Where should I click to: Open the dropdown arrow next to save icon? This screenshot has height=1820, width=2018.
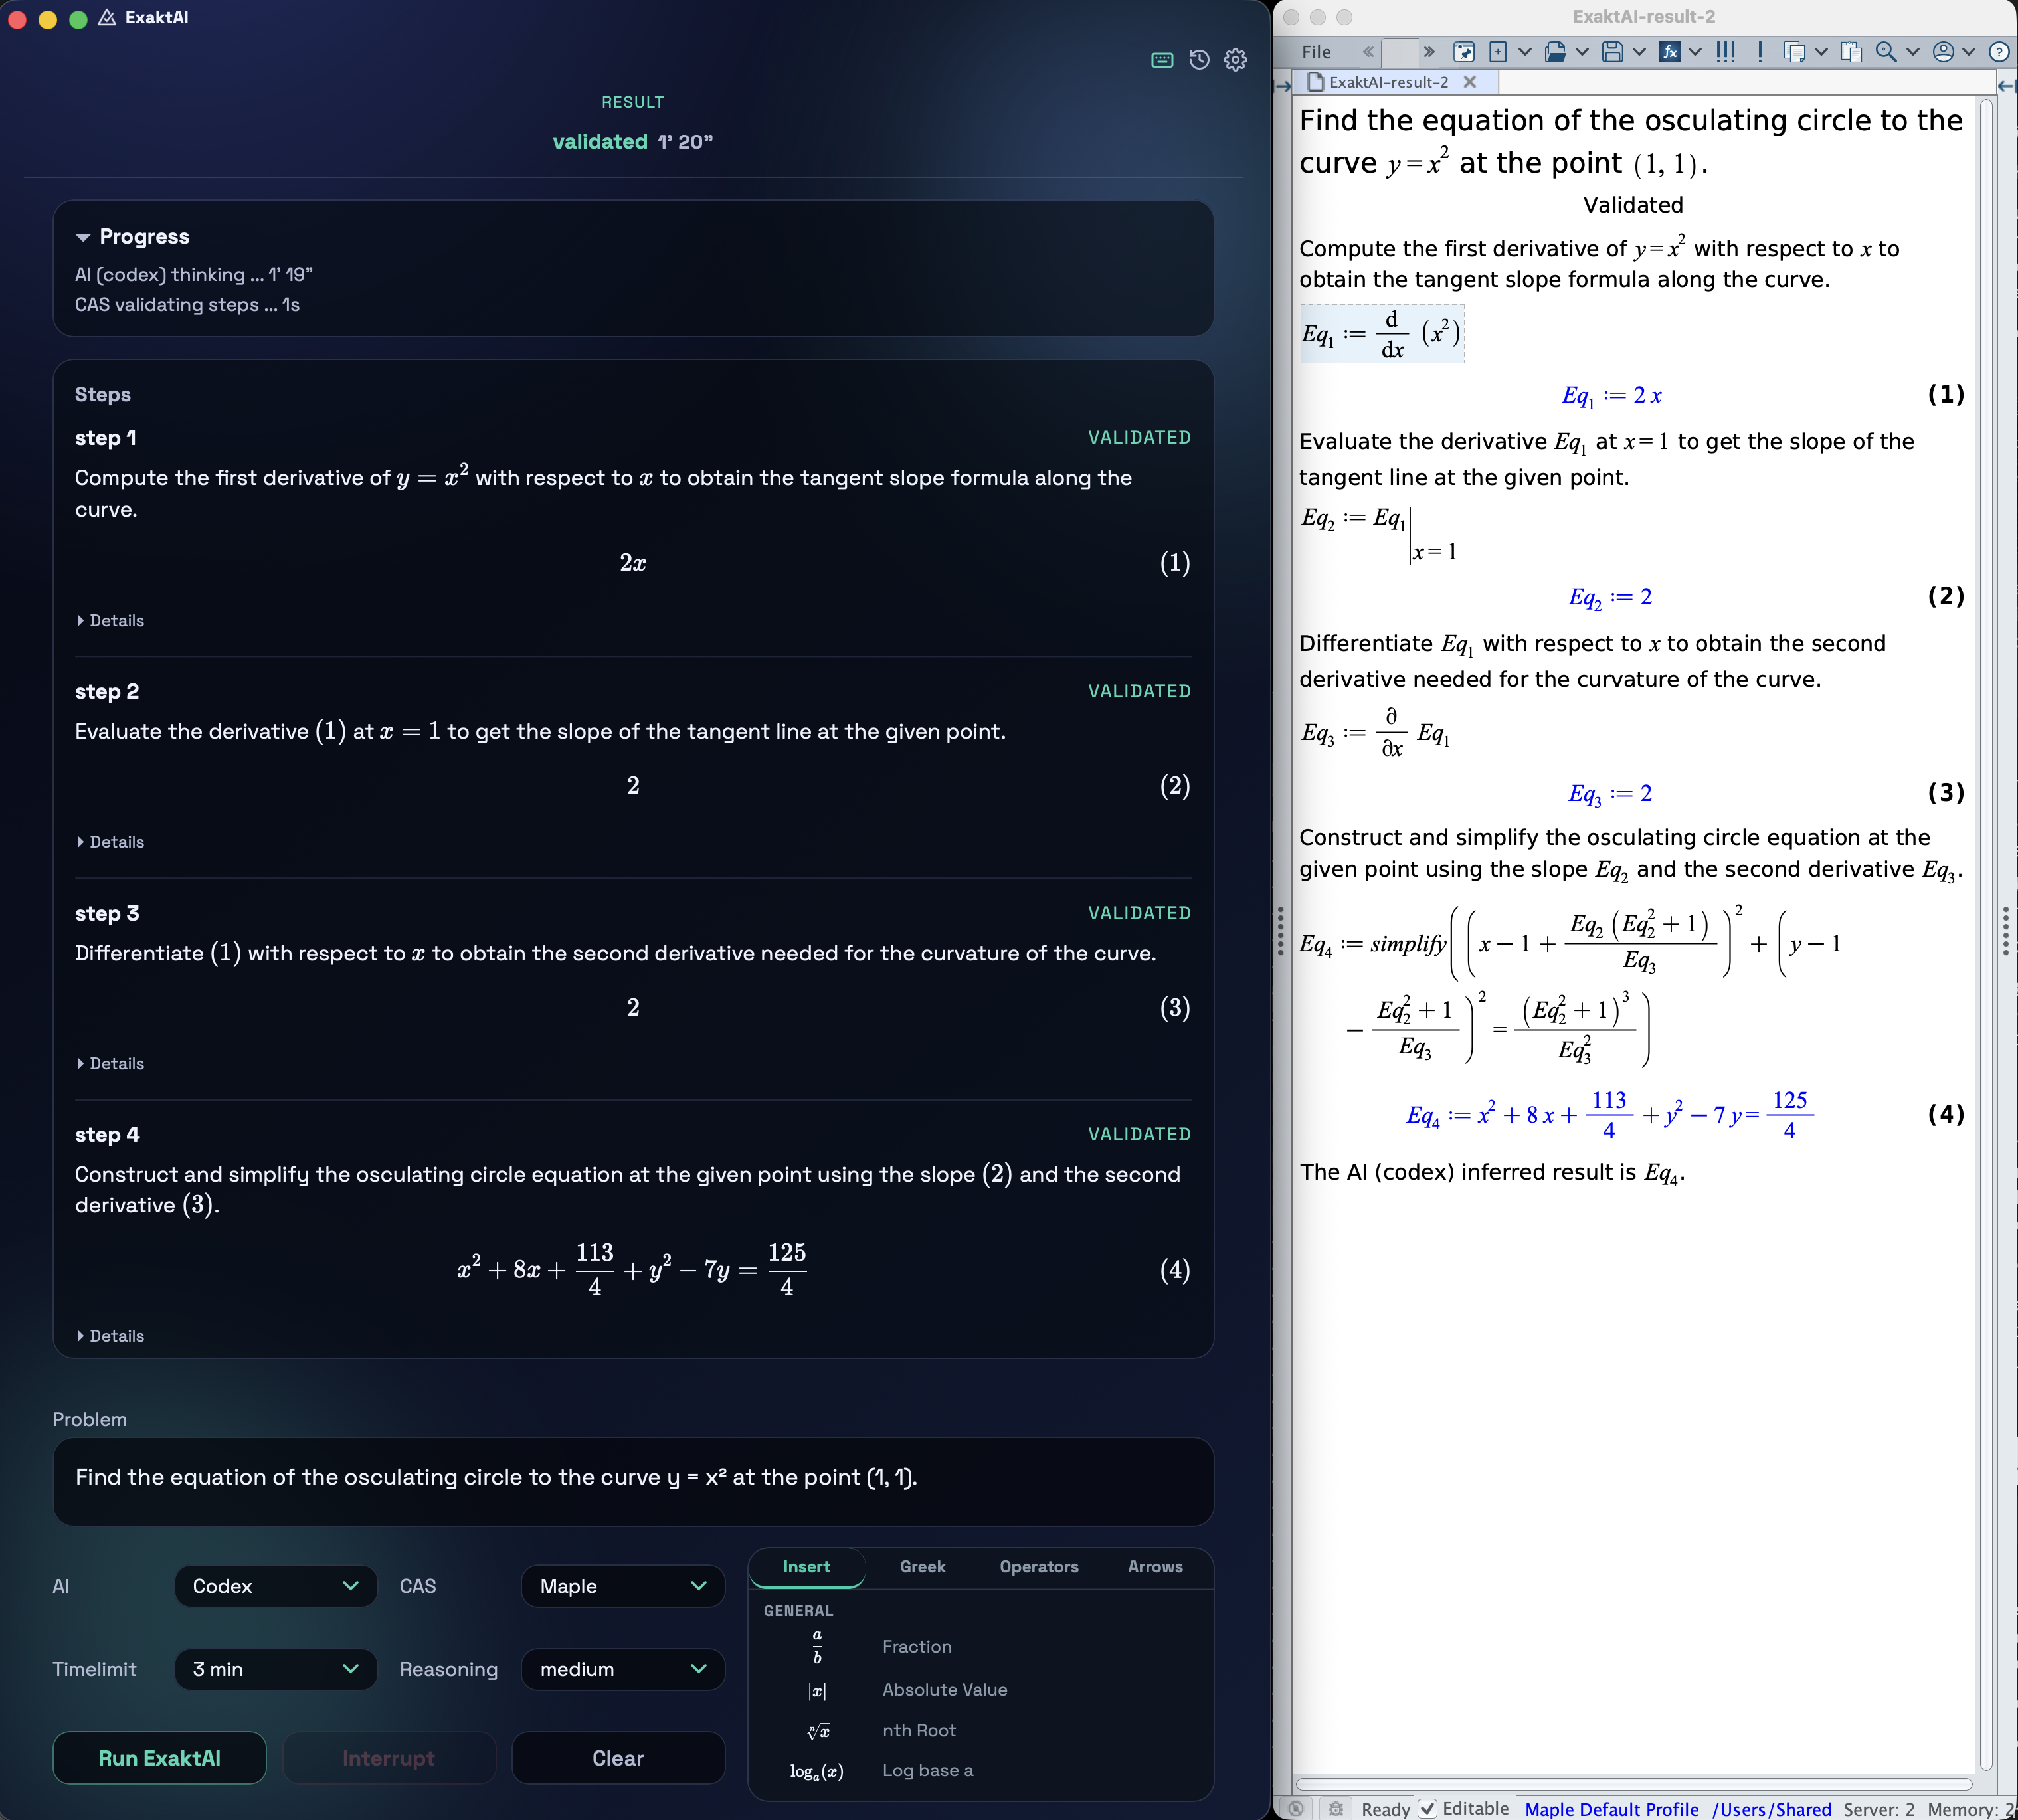coord(1639,52)
